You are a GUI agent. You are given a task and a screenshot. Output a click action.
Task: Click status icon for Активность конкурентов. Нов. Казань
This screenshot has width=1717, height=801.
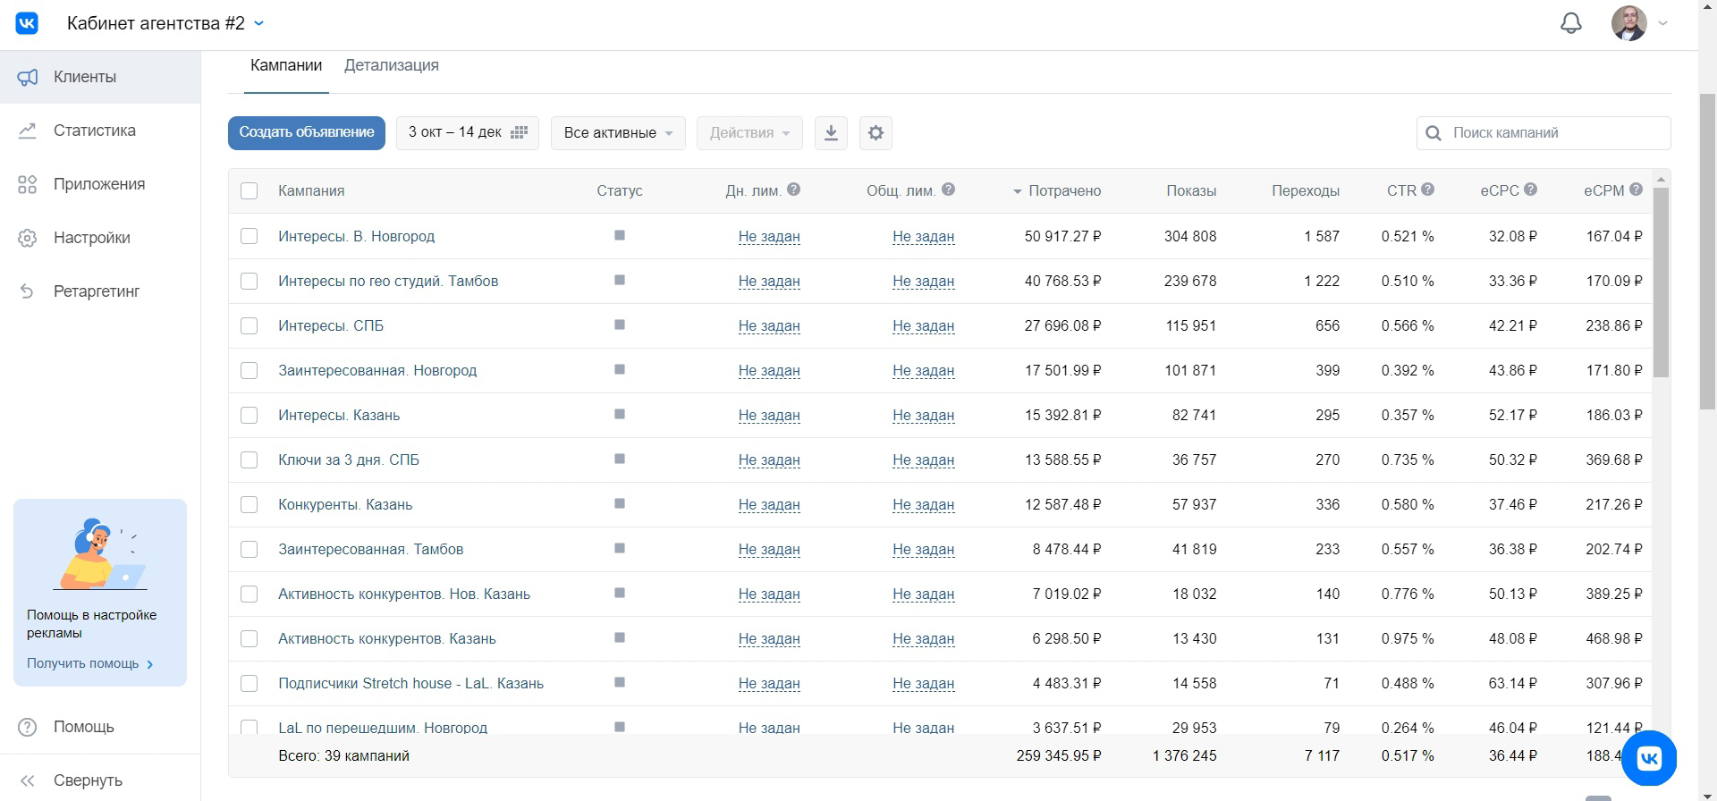tap(620, 593)
